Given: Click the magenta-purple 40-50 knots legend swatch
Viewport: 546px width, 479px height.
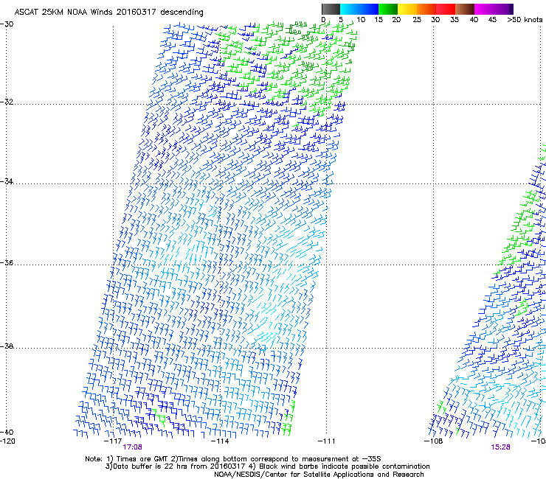Looking at the screenshot, I should (x=494, y=9).
